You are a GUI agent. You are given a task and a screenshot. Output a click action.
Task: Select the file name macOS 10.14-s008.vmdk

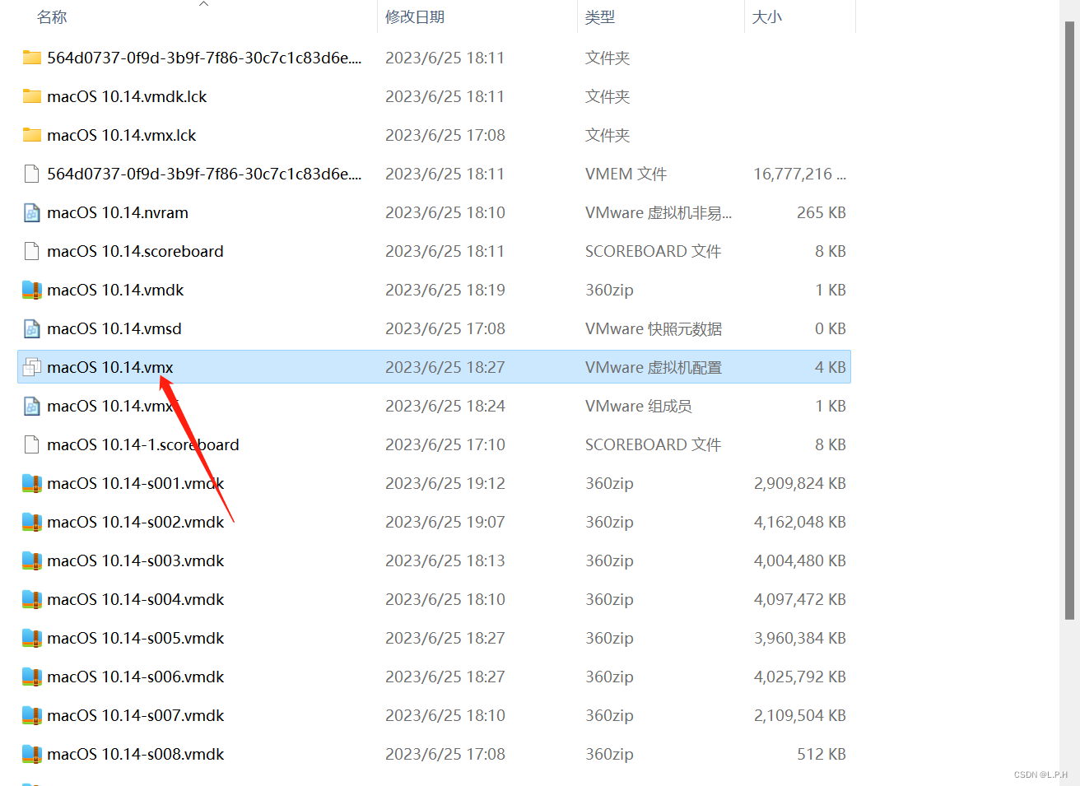136,754
